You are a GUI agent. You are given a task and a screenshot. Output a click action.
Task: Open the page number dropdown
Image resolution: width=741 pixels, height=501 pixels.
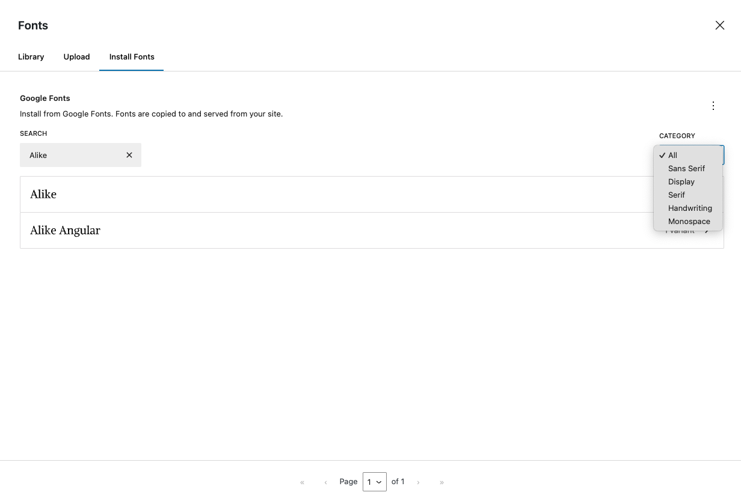[x=374, y=482]
